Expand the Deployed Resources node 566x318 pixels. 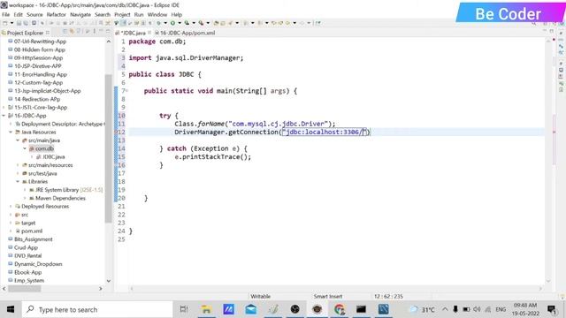click(x=11, y=207)
